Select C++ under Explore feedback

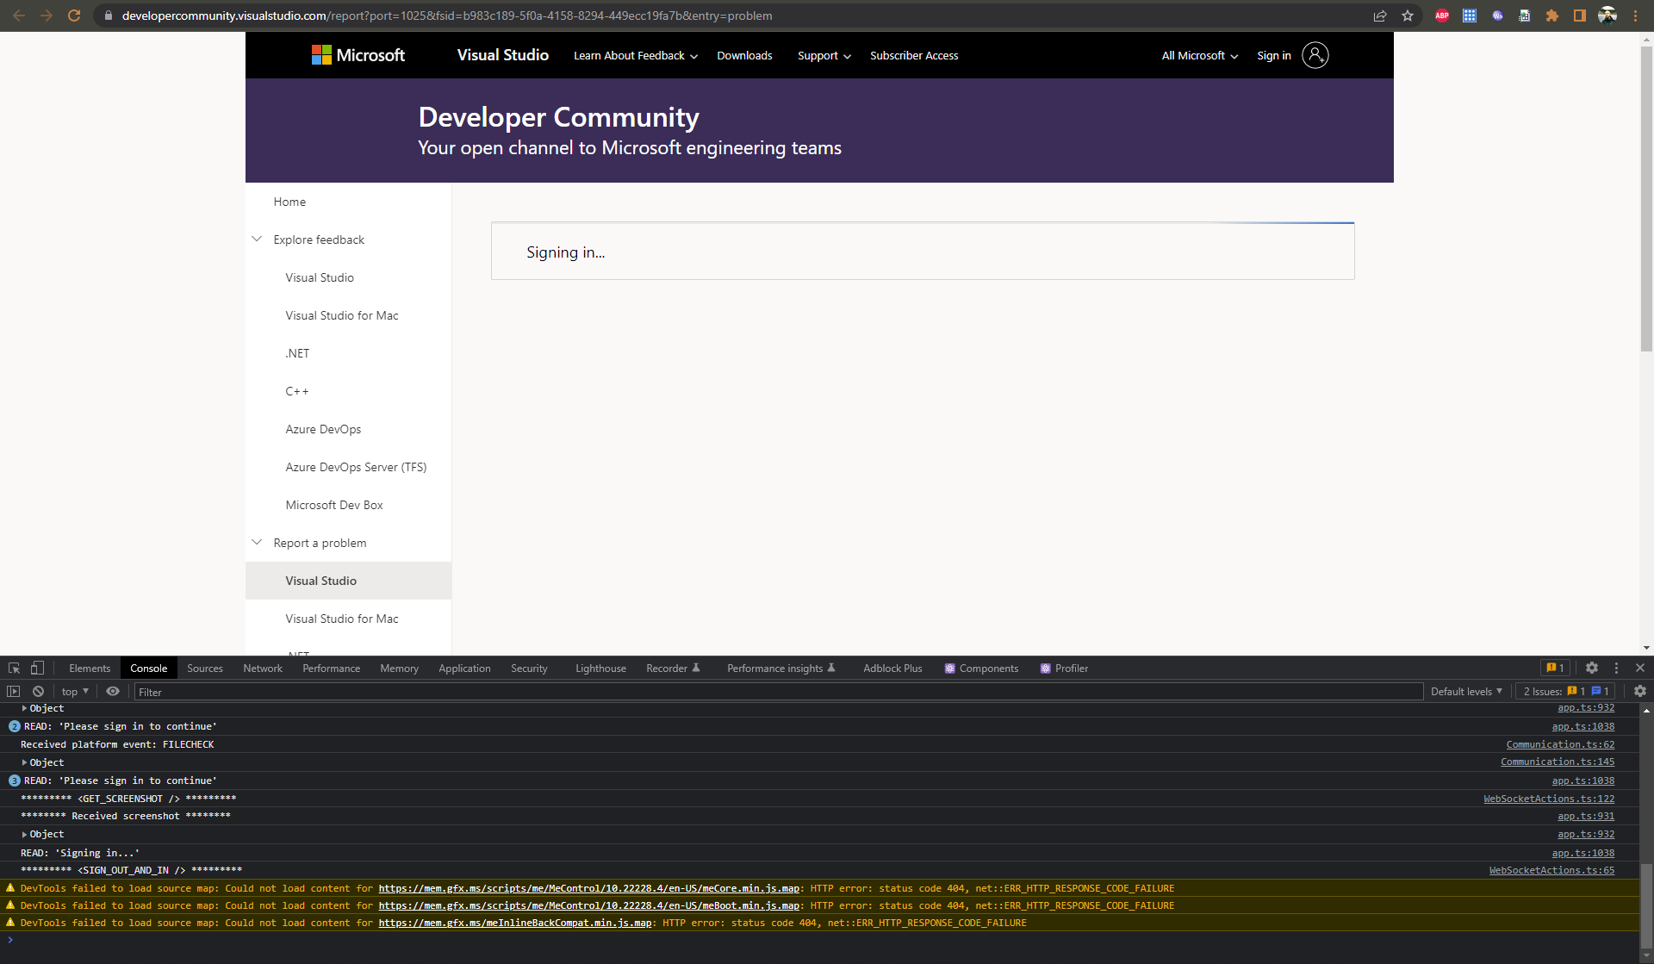[297, 390]
